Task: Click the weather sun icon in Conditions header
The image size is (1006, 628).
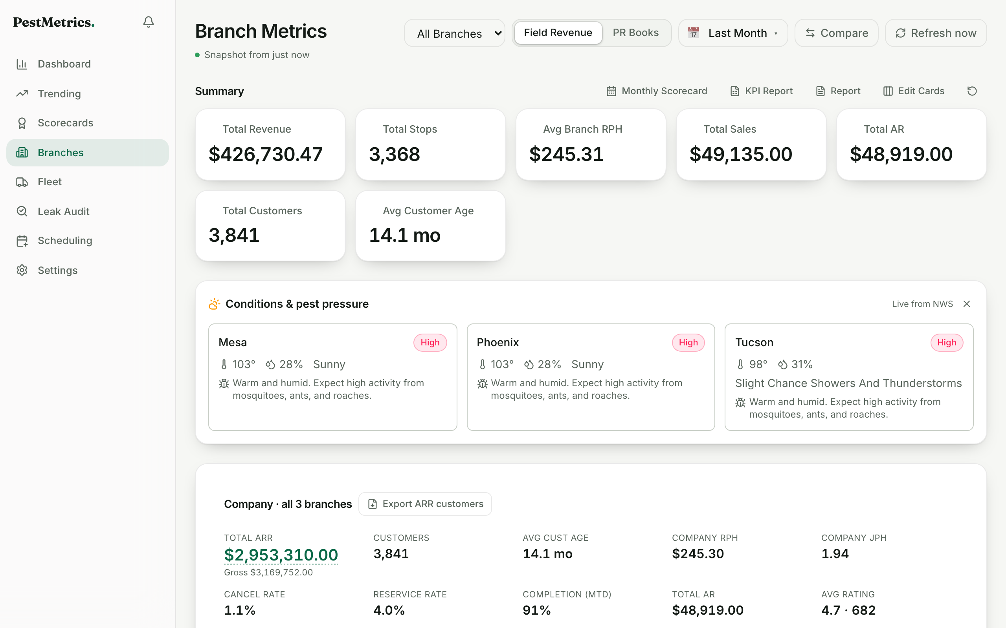Action: (x=214, y=304)
